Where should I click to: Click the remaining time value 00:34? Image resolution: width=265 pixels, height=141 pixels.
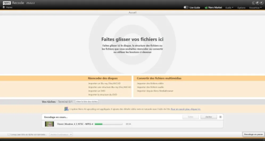tap(128, 124)
